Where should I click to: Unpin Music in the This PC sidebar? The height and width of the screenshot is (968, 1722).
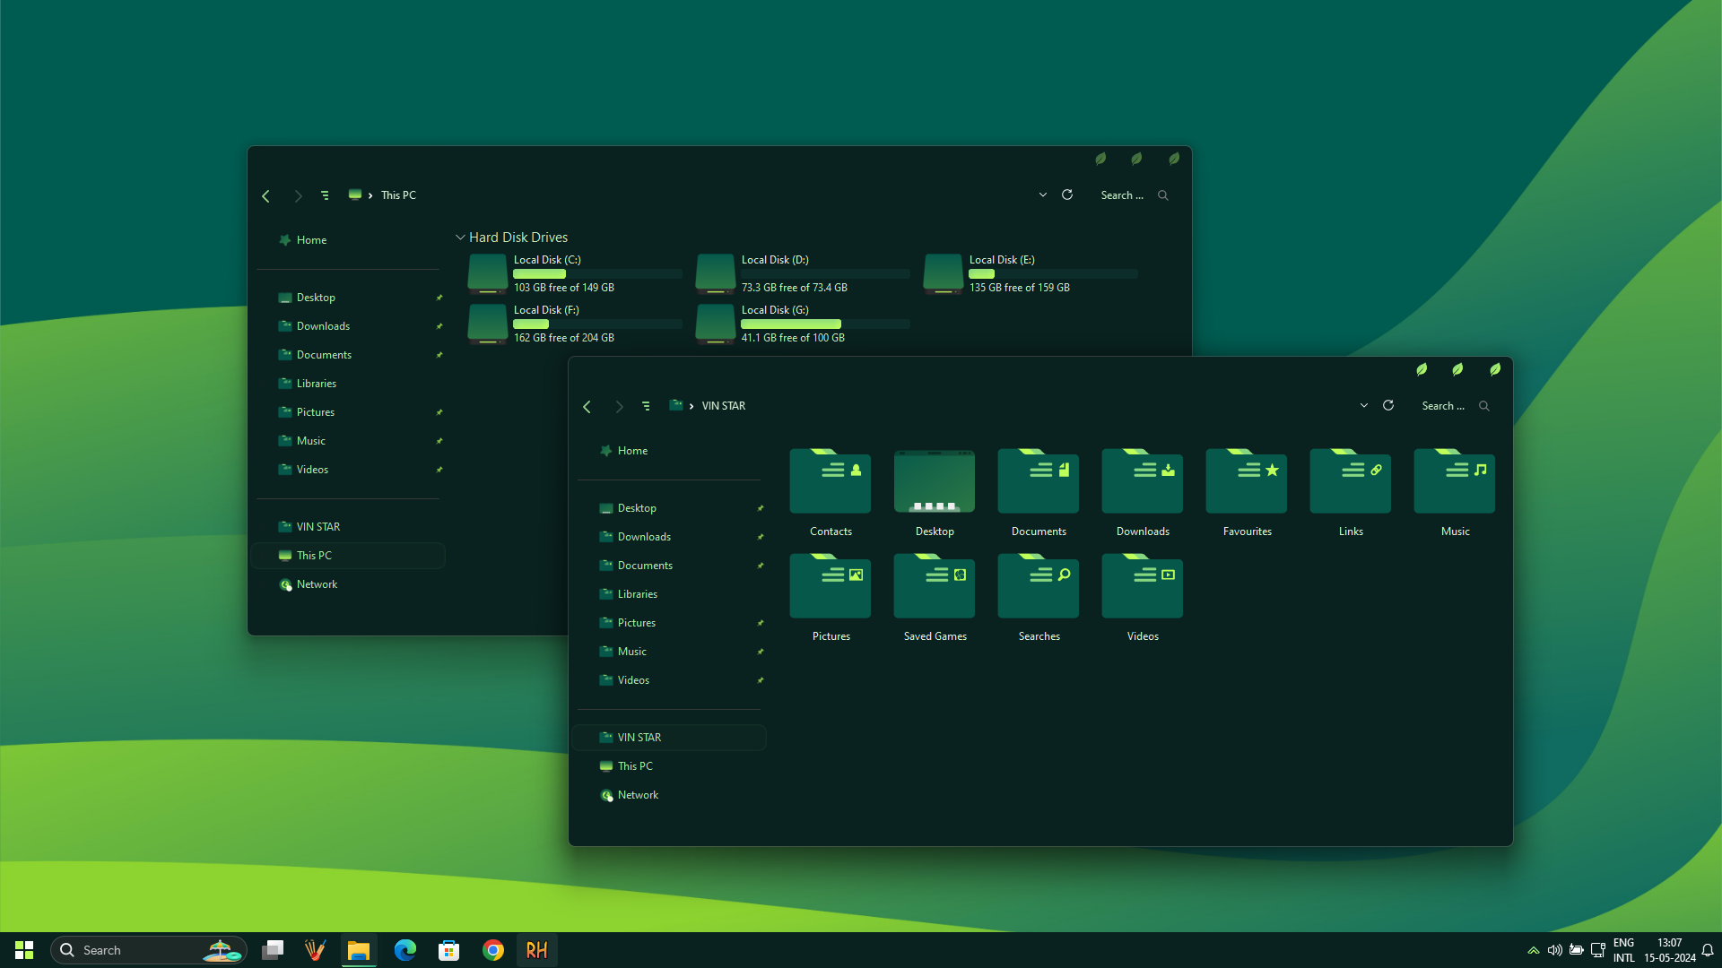pyautogui.click(x=439, y=440)
